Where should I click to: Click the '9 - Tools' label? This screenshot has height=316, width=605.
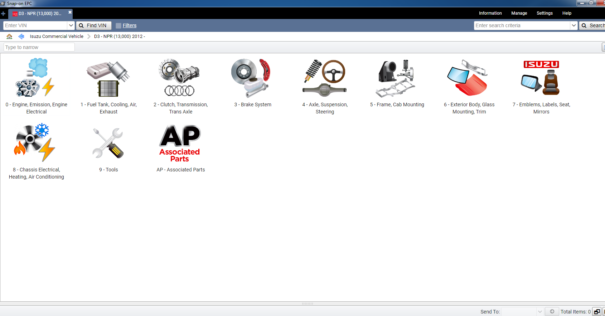coord(108,170)
